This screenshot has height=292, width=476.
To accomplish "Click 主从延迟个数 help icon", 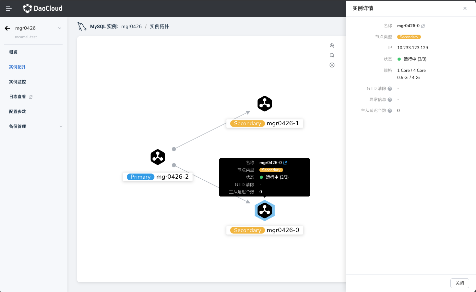I will point(390,111).
